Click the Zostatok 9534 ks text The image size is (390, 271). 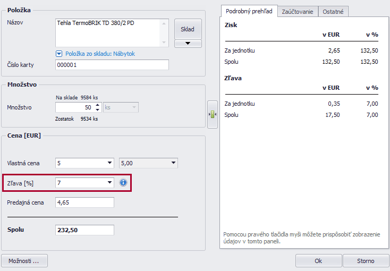coord(77,119)
